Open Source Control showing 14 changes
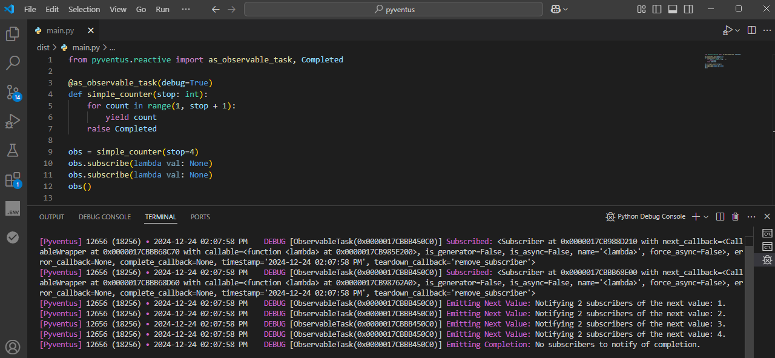The image size is (775, 358). point(13,92)
